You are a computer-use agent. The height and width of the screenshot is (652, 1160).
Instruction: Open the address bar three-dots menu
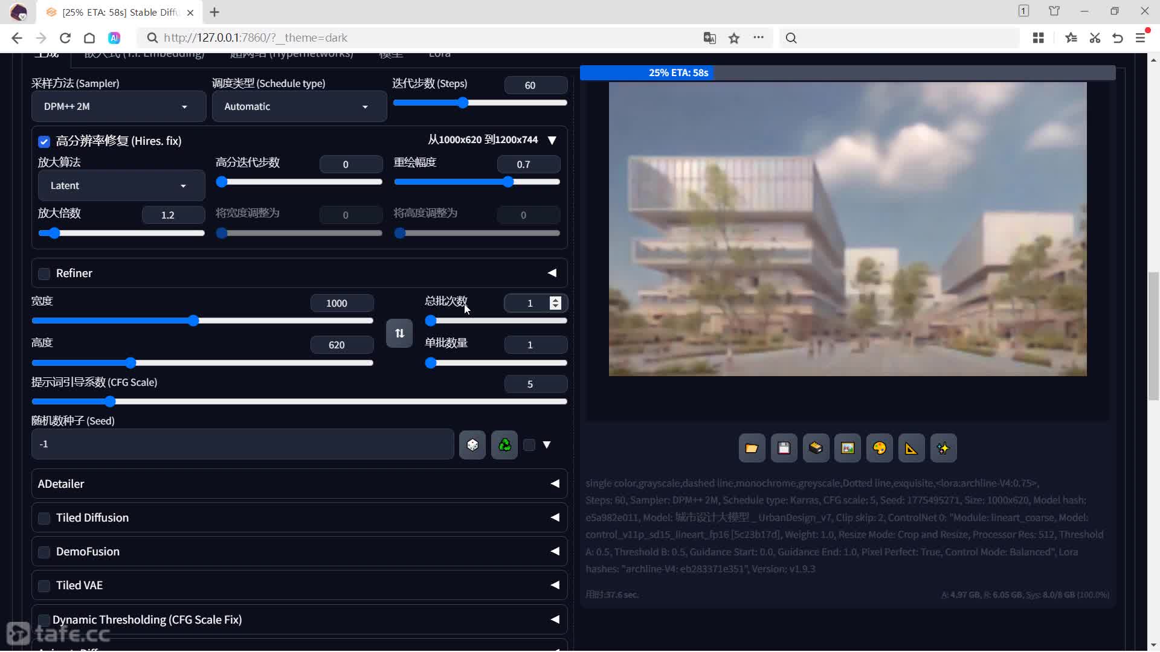(x=759, y=38)
